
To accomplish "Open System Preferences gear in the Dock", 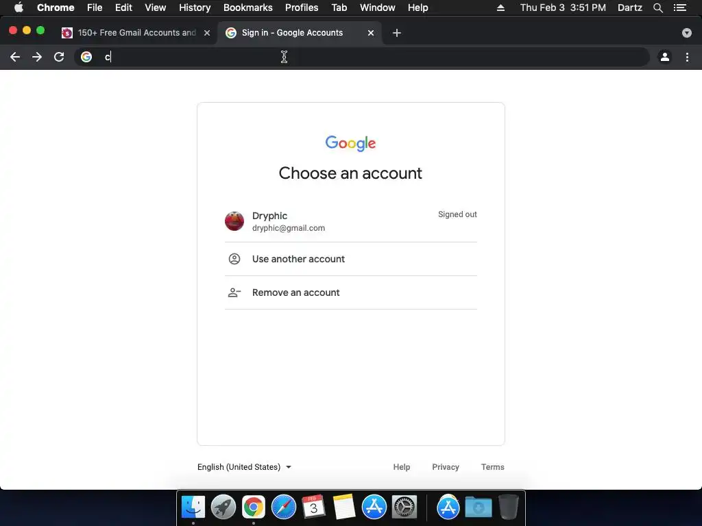I will [404, 508].
